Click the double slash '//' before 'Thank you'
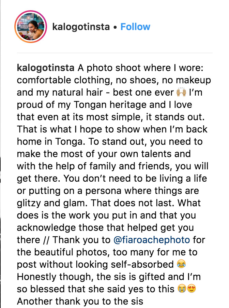The width and height of the screenshot is (229, 308). point(46,240)
